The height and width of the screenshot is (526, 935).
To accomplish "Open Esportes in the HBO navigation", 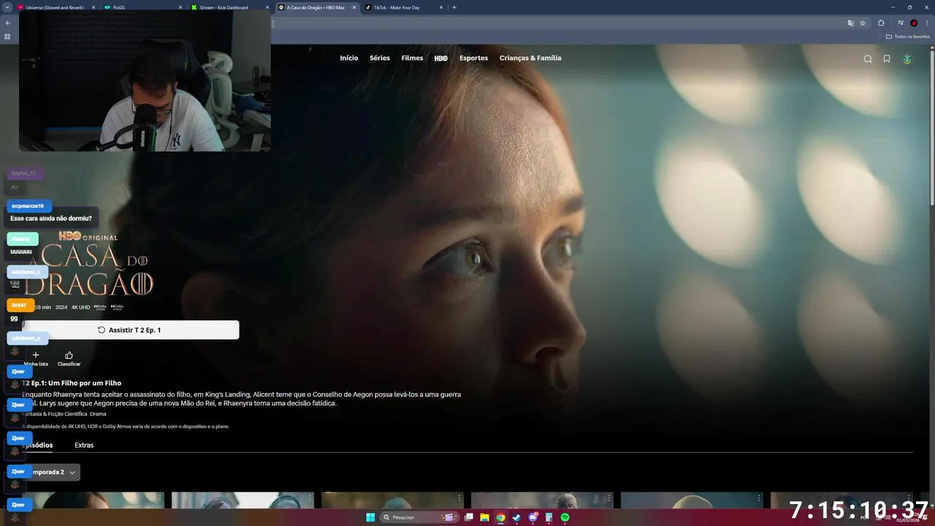I will tap(473, 58).
